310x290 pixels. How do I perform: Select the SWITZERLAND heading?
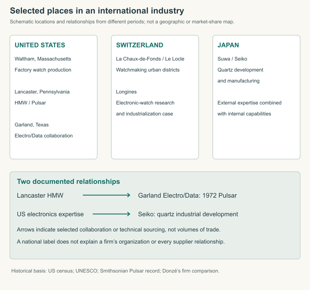pyautogui.click(x=139, y=45)
